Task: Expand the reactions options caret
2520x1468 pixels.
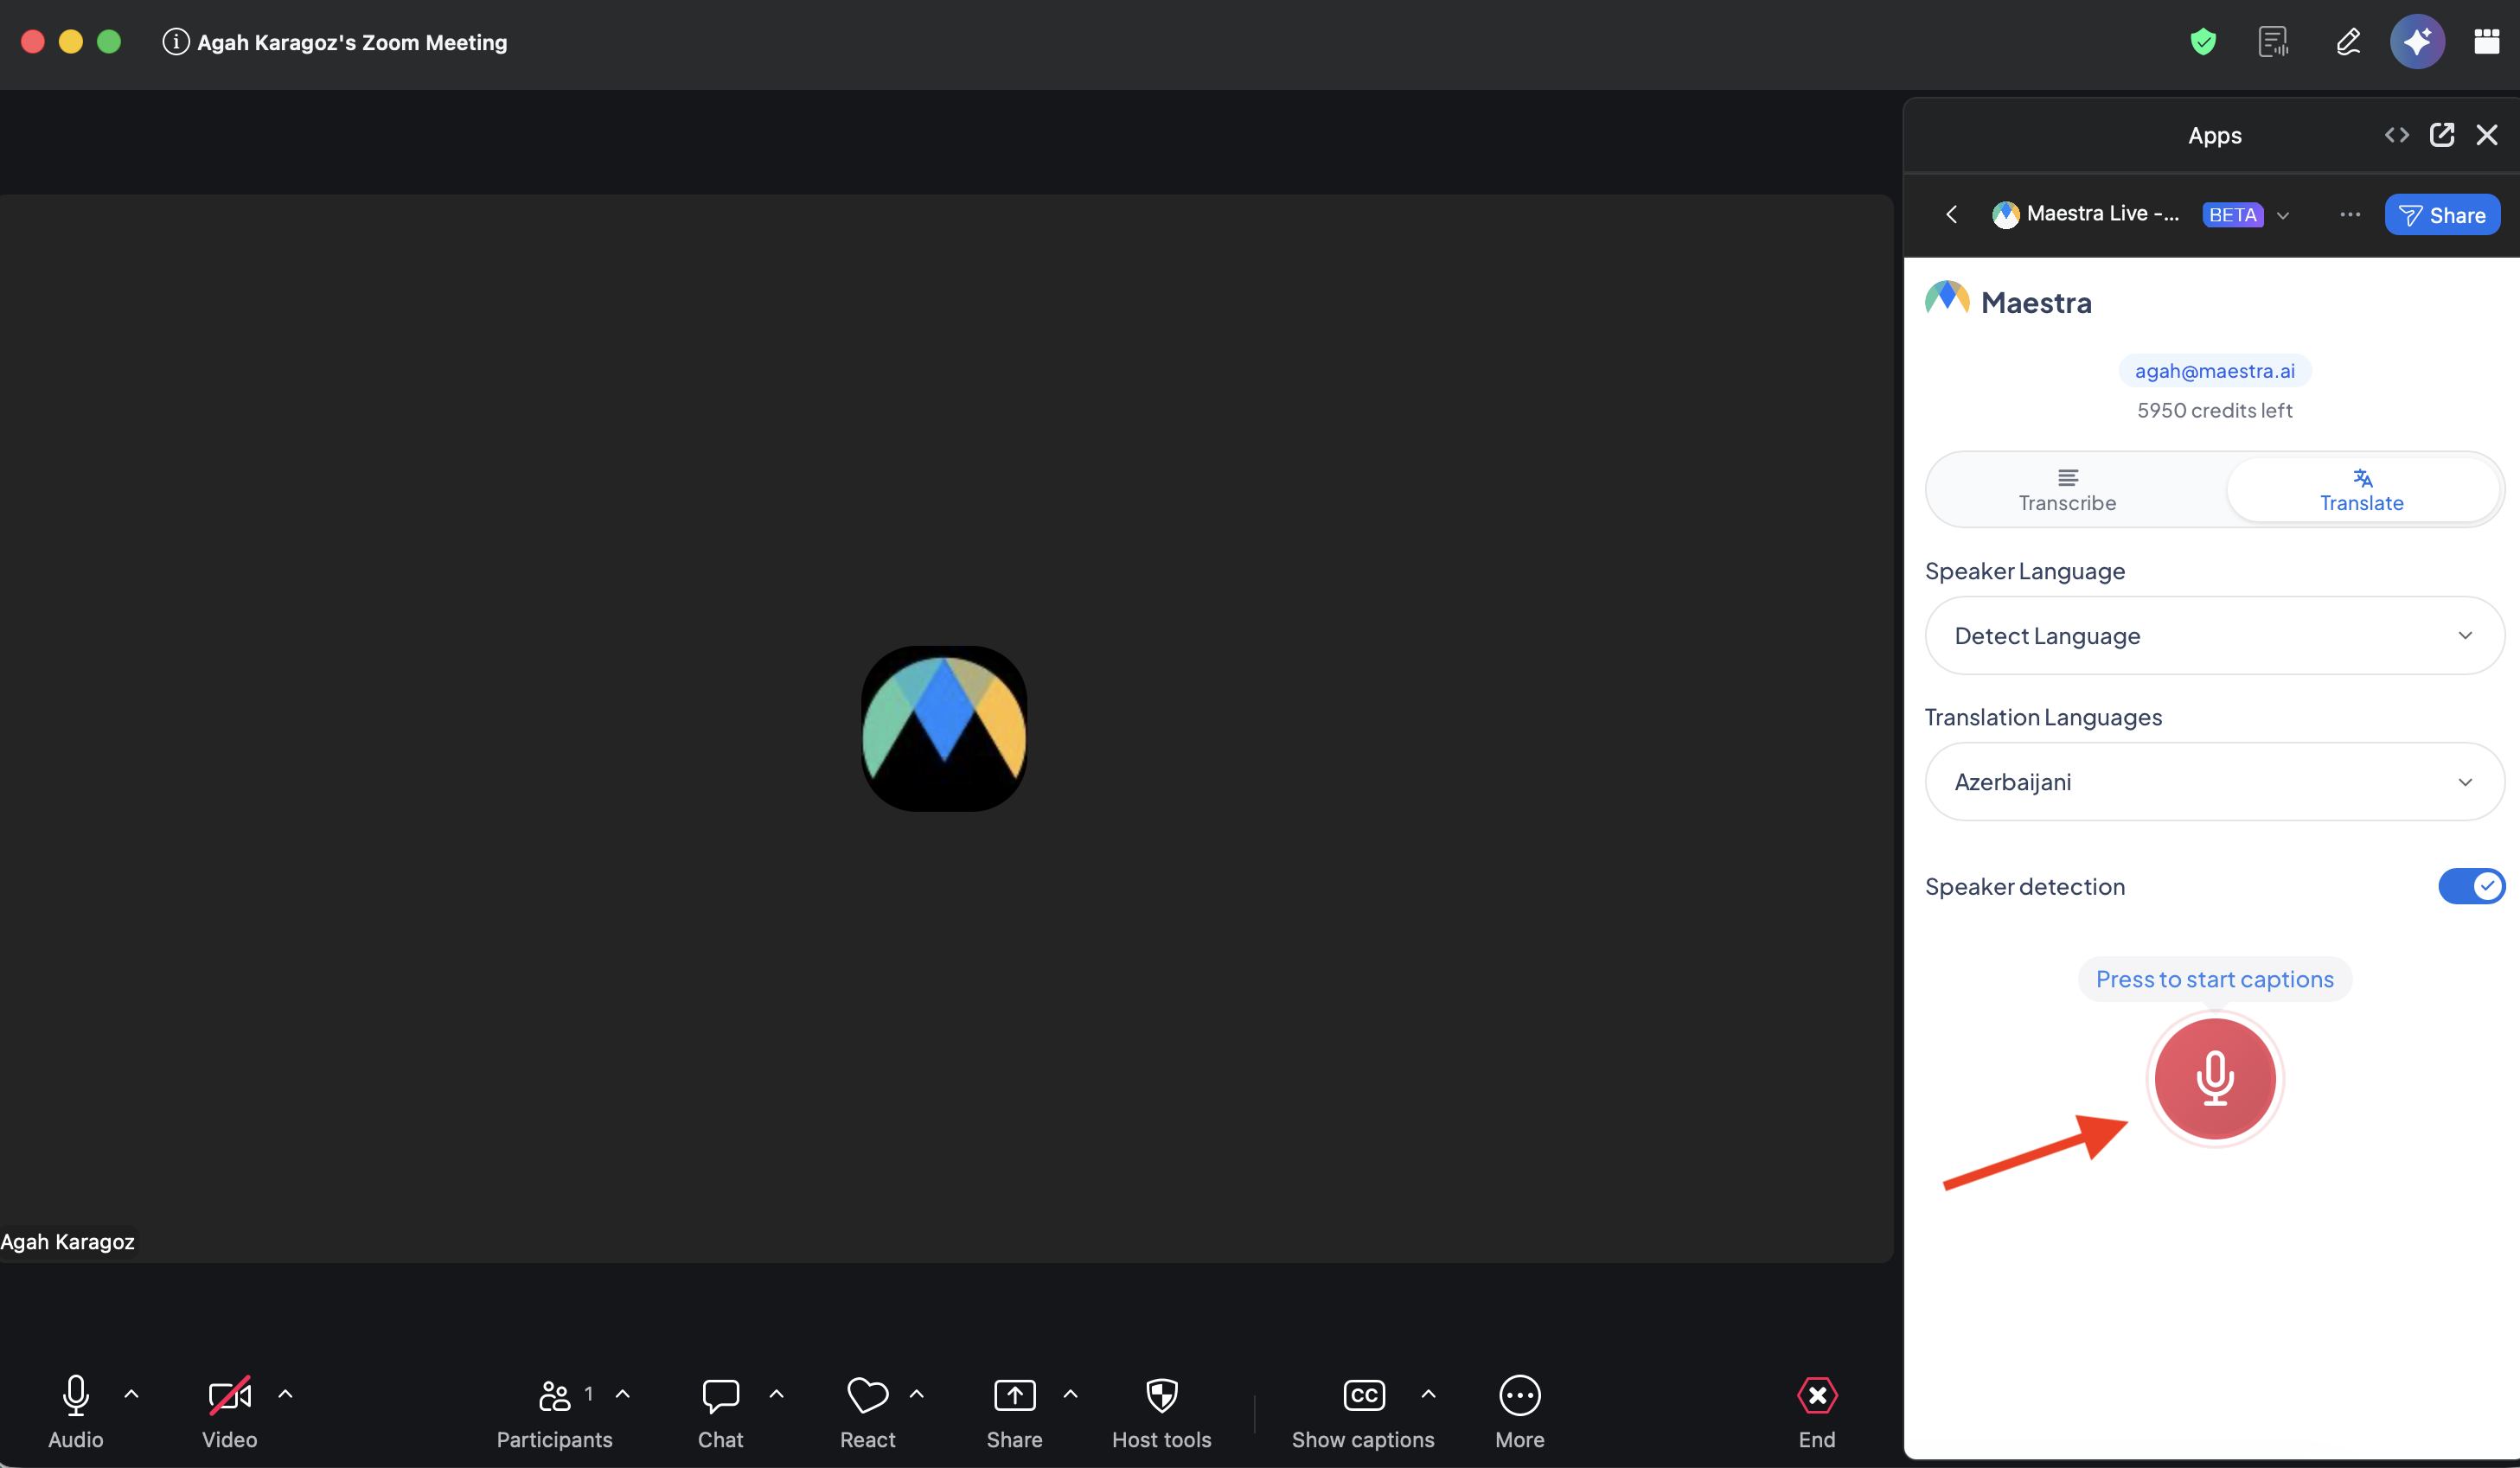Action: click(x=916, y=1394)
